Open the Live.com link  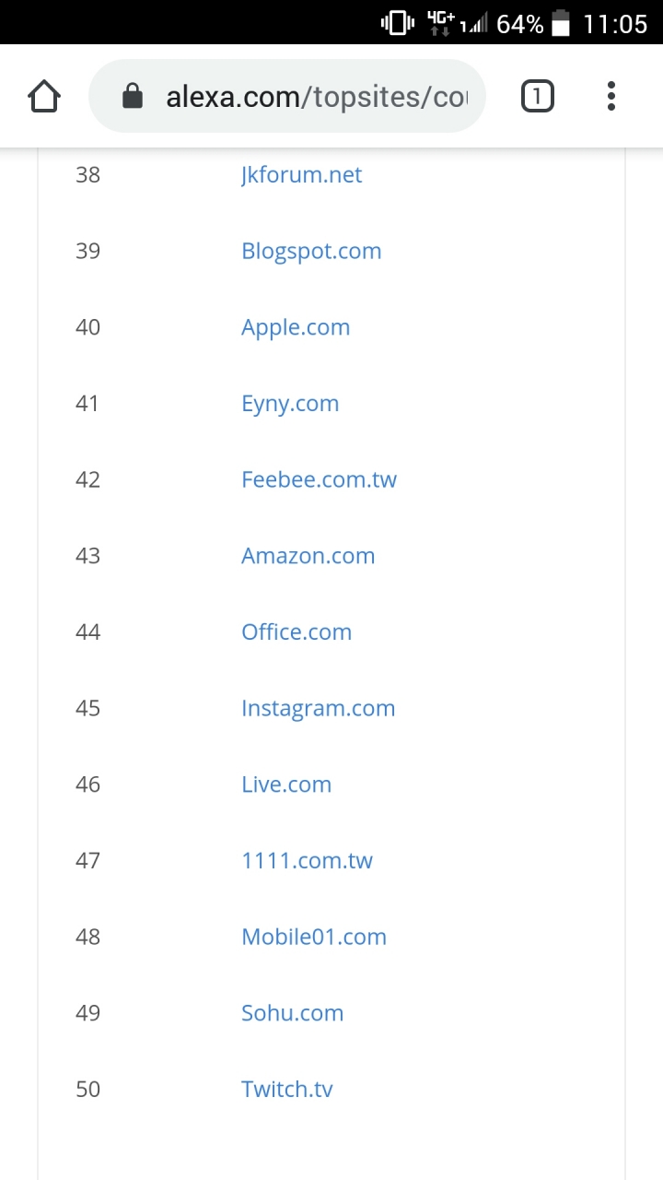[x=286, y=785]
